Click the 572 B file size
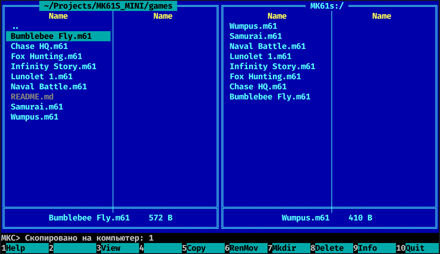This screenshot has height=254, width=440. pos(161,218)
